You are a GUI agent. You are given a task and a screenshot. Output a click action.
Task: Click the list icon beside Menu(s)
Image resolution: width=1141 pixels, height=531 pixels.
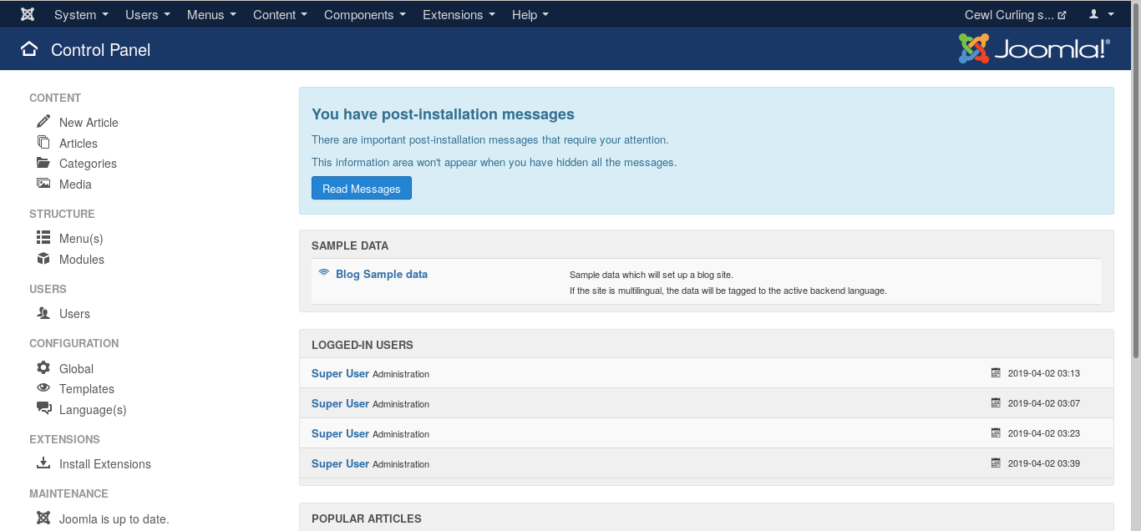point(43,238)
